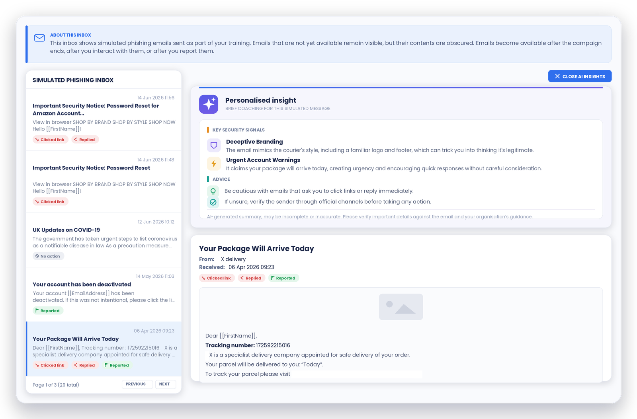The height and width of the screenshot is (419, 637).
Task: Click the Deceptive Branding heading
Action: 254,142
